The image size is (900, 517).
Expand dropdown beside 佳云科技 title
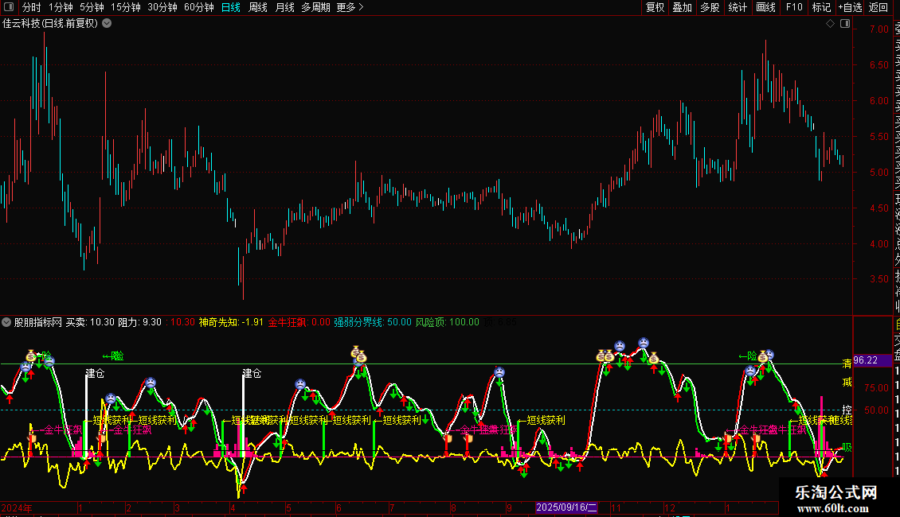tap(107, 24)
